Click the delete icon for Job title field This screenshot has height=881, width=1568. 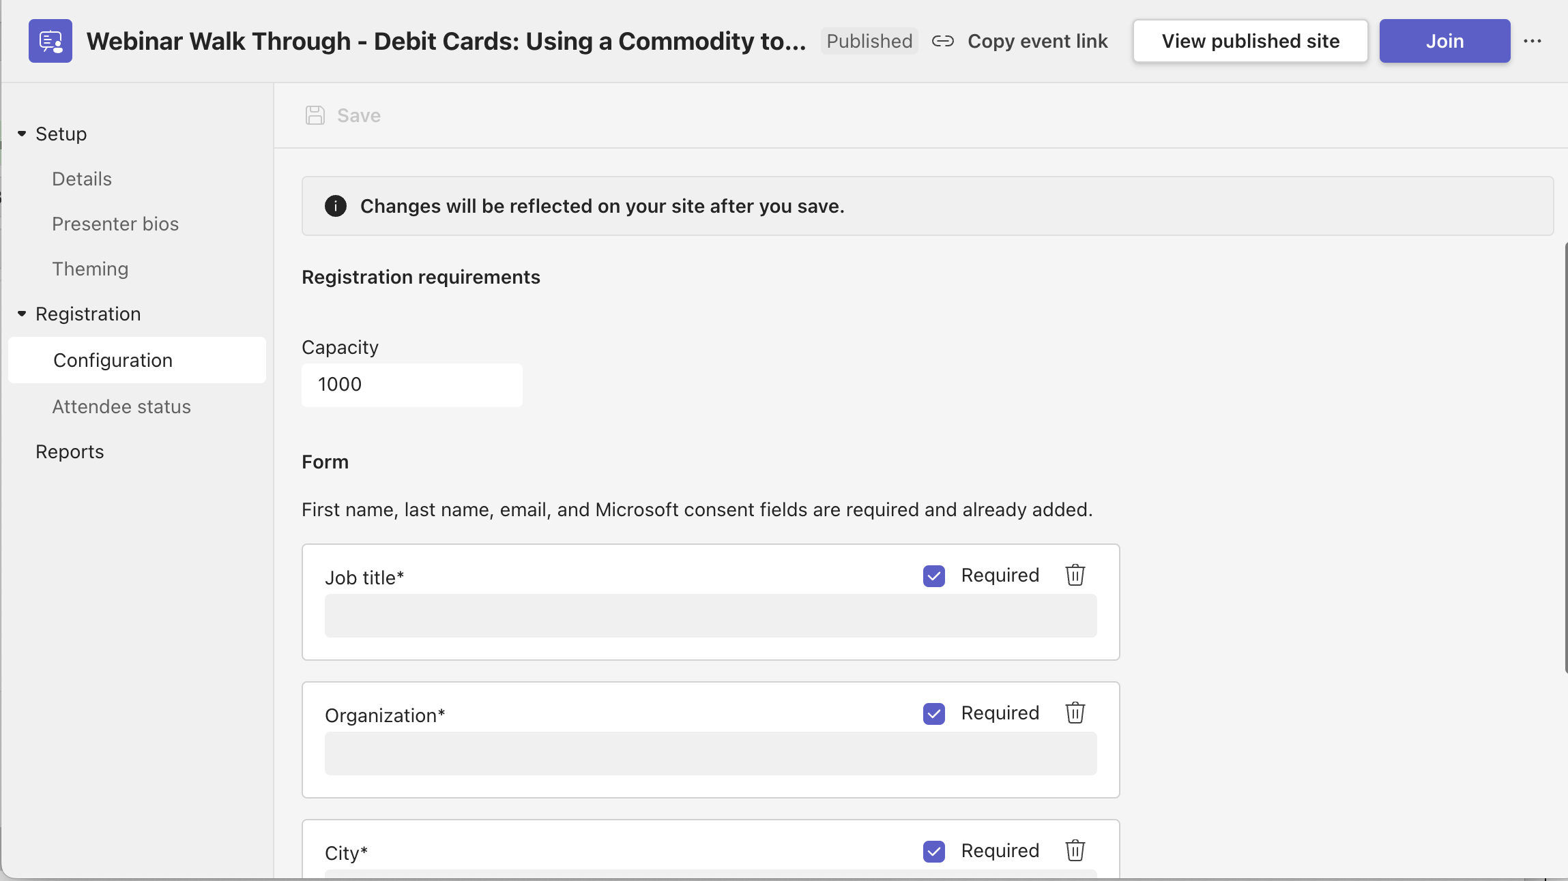point(1075,576)
